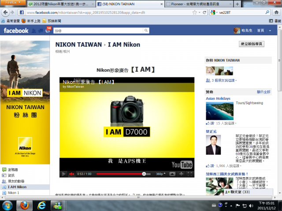This screenshot has height=211, width=282.
Task: Unmute the video with speaker icon
Action: click(x=71, y=174)
